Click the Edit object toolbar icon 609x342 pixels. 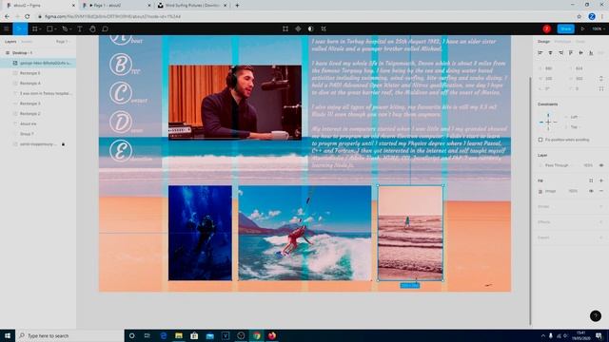[x=285, y=28]
